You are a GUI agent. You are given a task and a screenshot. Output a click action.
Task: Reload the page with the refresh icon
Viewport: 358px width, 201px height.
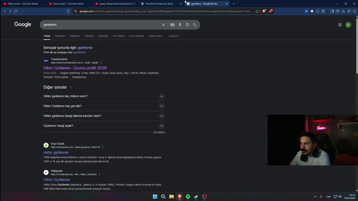[x=16, y=11]
